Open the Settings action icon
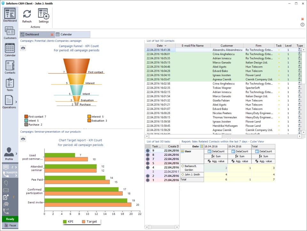The image size is (307, 231). (x=43, y=16)
